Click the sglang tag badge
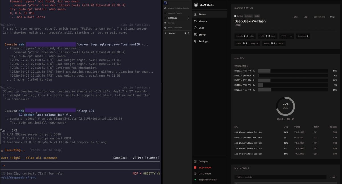Screen dimensions: 342x184 pos(249,16)
